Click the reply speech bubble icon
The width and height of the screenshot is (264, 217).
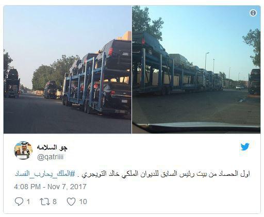tap(19, 202)
